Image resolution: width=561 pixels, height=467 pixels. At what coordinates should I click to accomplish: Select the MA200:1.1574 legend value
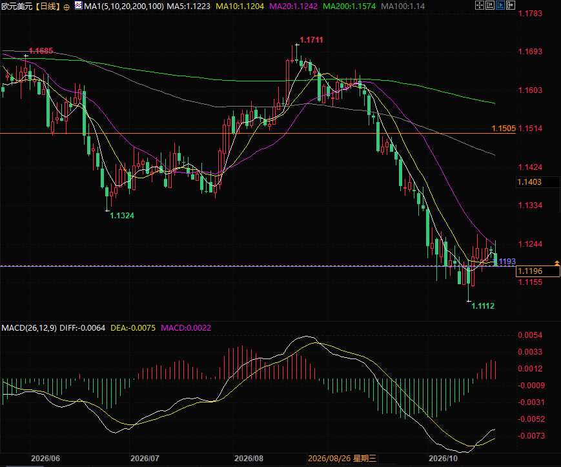pos(349,6)
